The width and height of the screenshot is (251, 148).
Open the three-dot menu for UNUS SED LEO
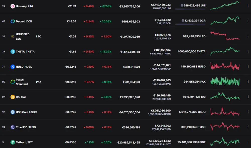[x=248, y=36]
